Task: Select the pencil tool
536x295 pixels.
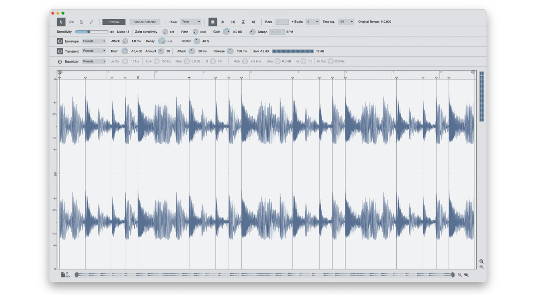Action: click(91, 22)
